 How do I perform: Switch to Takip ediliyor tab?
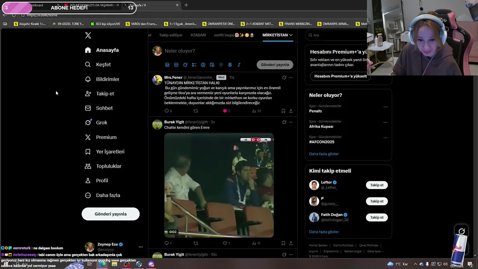[x=171, y=35]
